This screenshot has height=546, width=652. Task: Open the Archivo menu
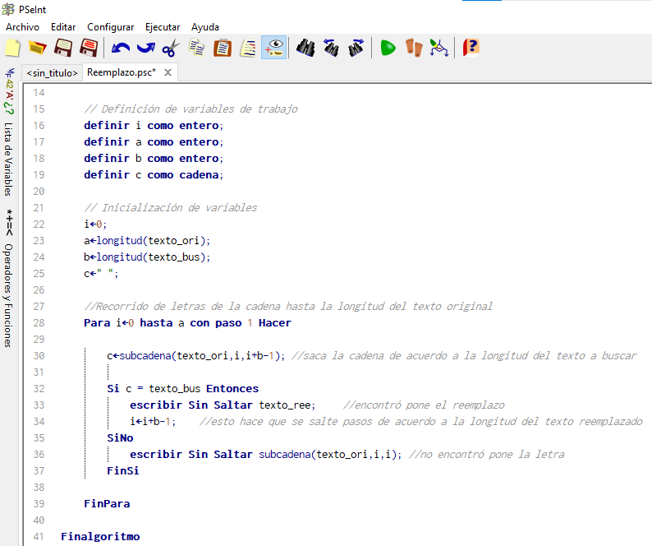22,27
